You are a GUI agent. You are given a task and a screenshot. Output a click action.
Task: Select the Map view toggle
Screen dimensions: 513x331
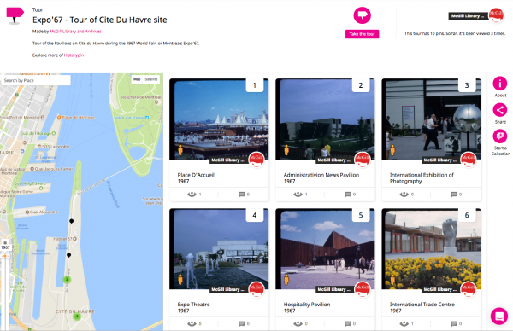coord(137,79)
